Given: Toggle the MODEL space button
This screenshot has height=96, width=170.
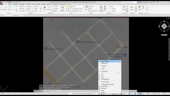Looking at the screenshot, I should coord(90,94).
